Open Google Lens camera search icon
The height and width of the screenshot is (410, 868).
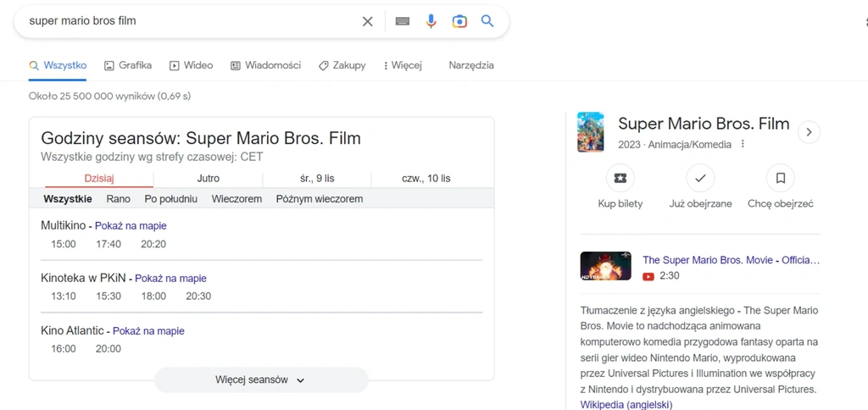pyautogui.click(x=459, y=21)
